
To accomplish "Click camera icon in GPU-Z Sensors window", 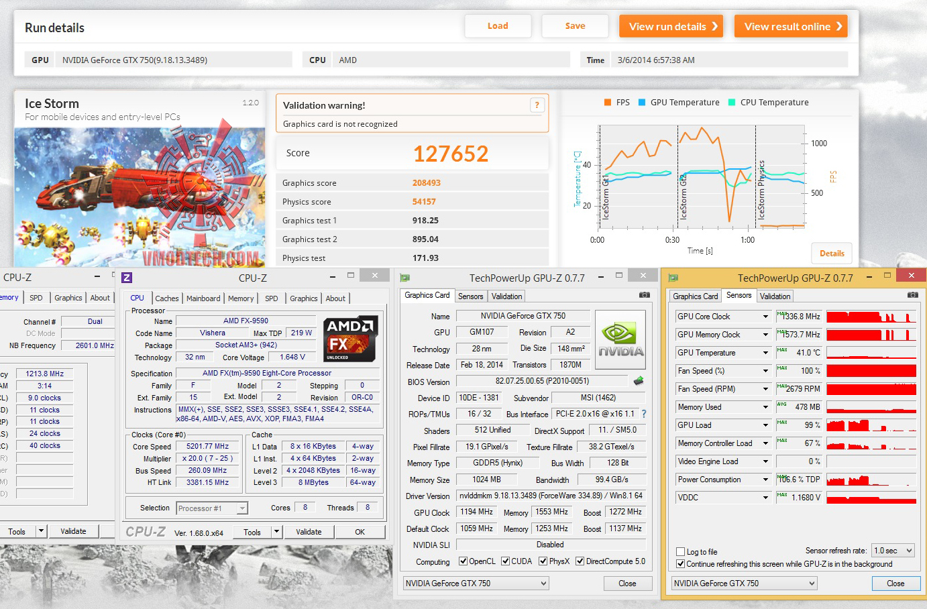I will click(913, 295).
